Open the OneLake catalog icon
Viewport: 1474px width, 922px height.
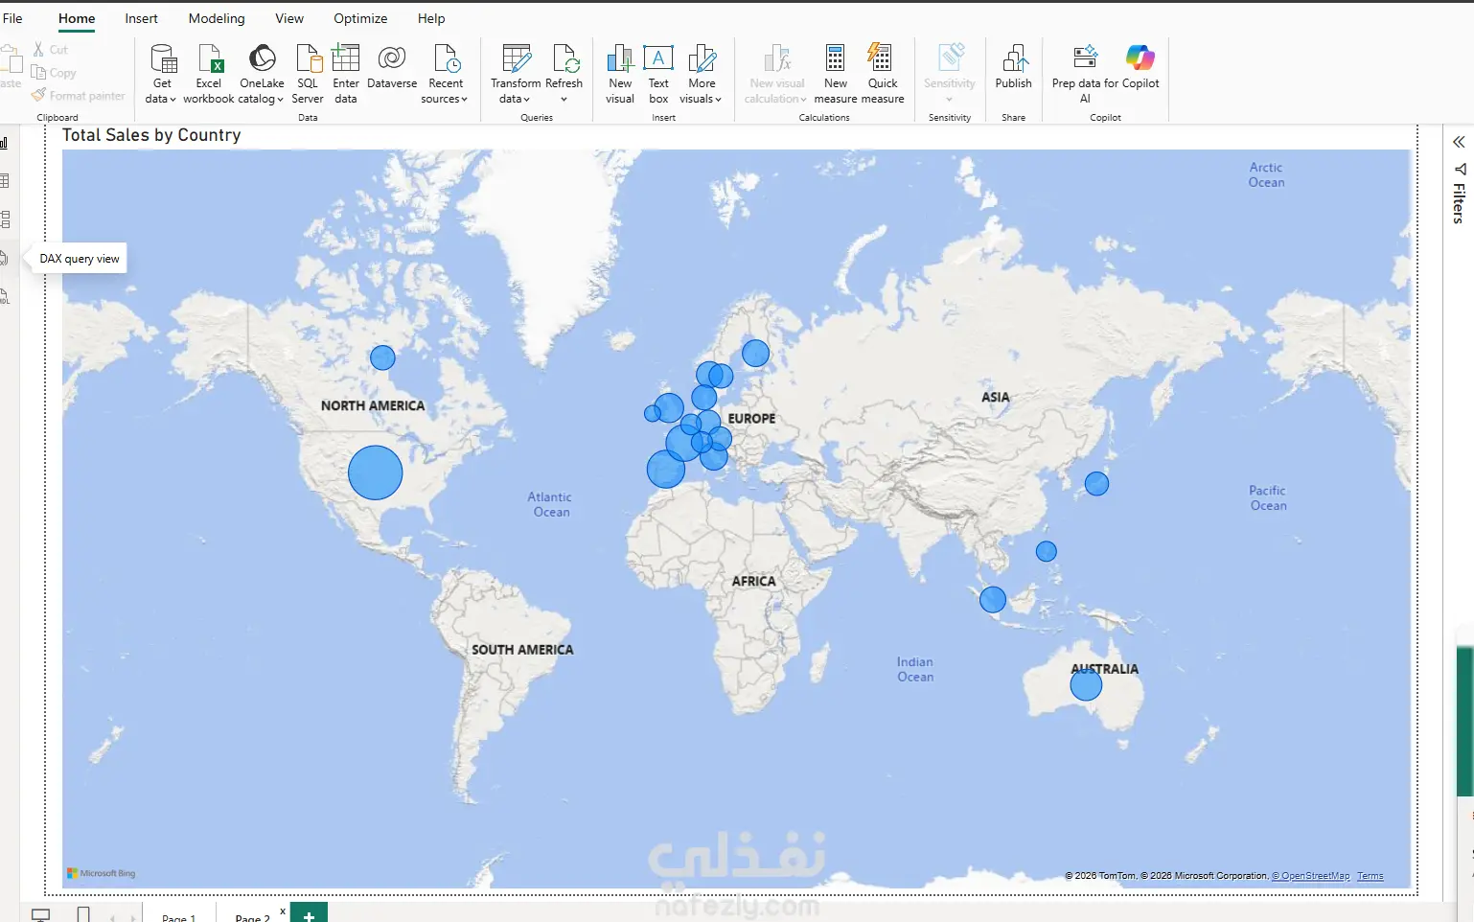262,58
